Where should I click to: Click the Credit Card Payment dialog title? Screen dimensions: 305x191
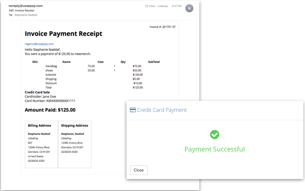pos(162,110)
